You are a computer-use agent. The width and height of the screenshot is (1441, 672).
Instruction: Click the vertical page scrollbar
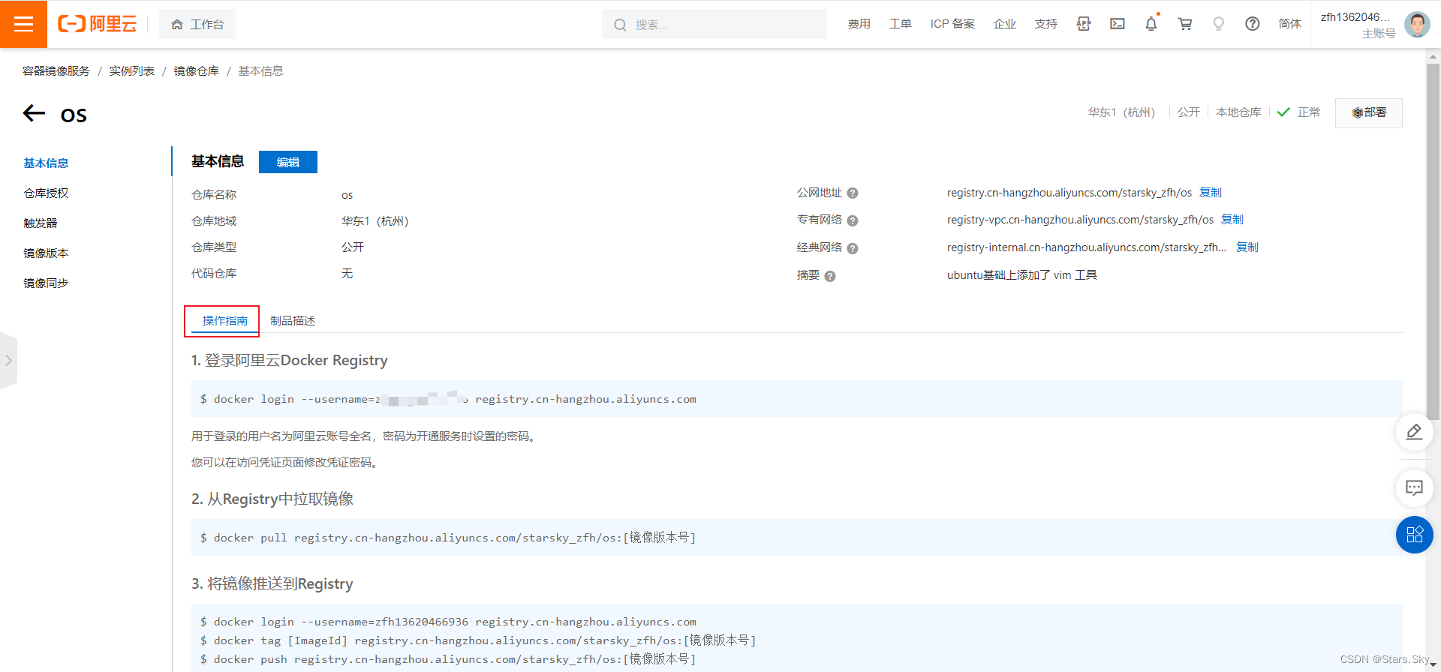coord(1433,240)
